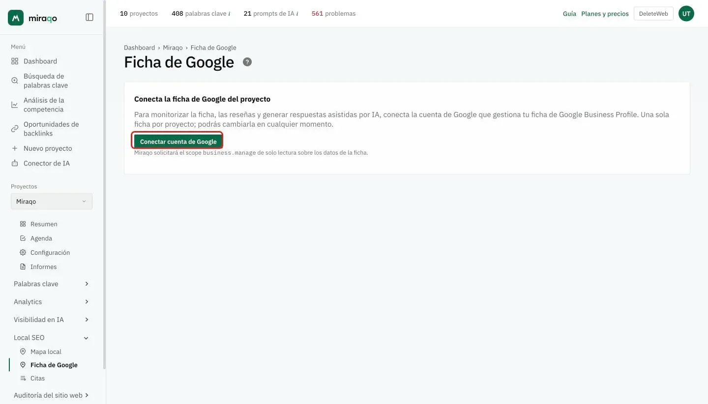708x404 pixels.
Task: Click the Mapa local pin icon
Action: click(23, 351)
